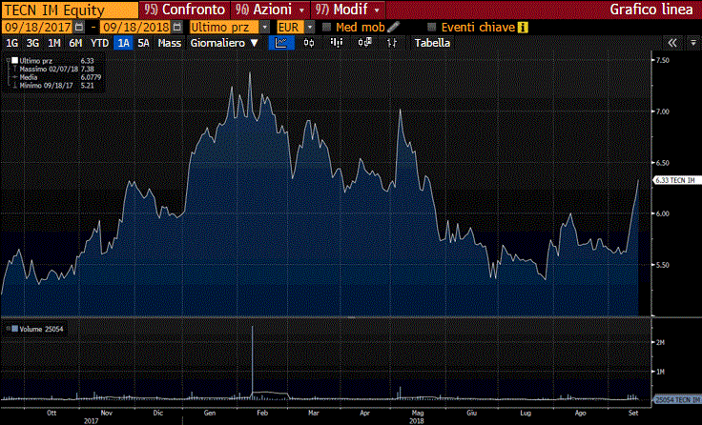
Task: Select the 6M time range
Action: point(75,43)
